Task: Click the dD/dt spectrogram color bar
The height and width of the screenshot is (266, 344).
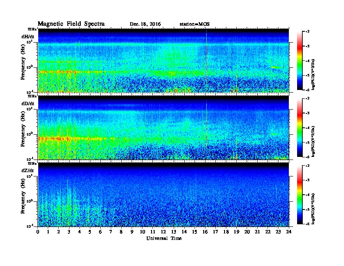Action: (x=300, y=128)
